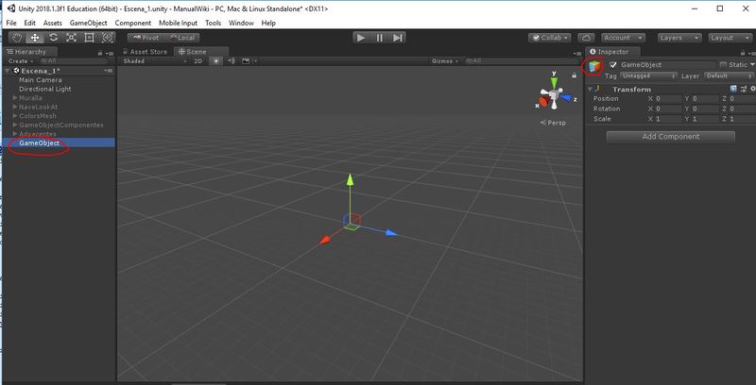Open the Hierarchy panel options menu
The height and width of the screenshot is (385, 756).
(x=110, y=53)
